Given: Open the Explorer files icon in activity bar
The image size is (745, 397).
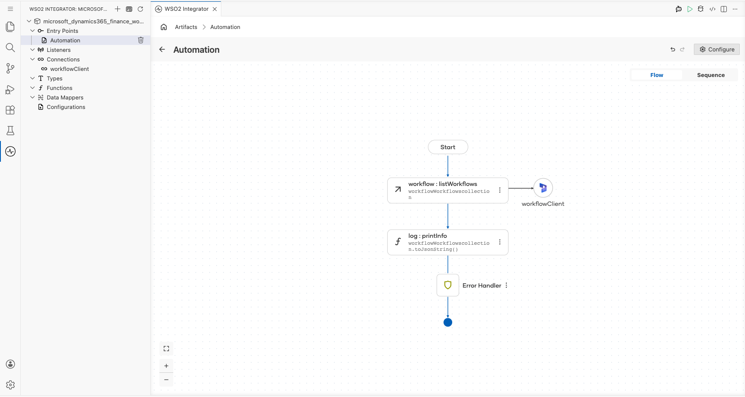Looking at the screenshot, I should click(10, 27).
